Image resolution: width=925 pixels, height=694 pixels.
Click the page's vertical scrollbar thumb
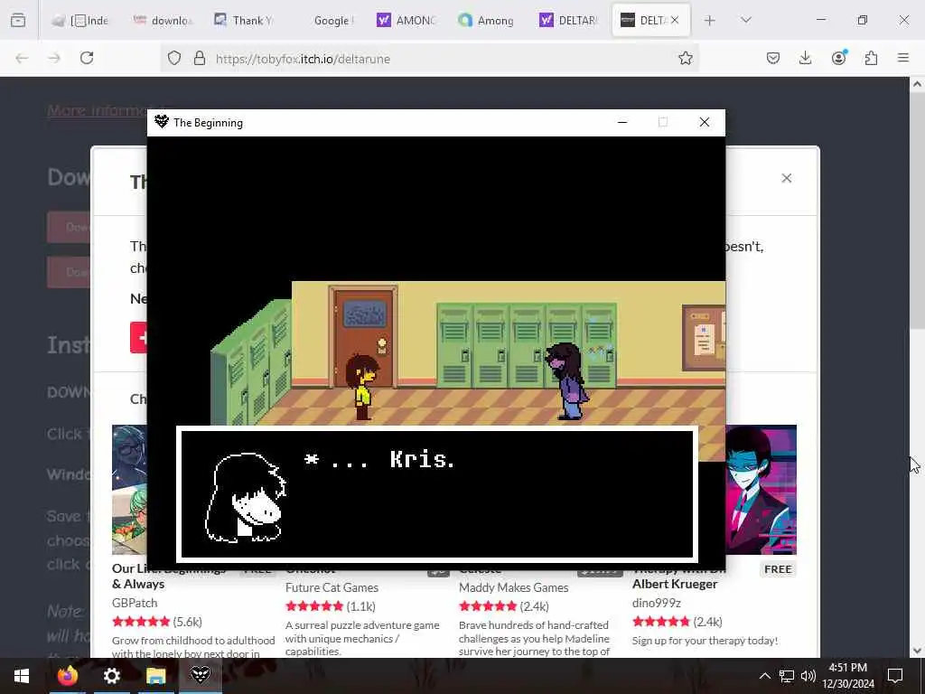(917, 210)
